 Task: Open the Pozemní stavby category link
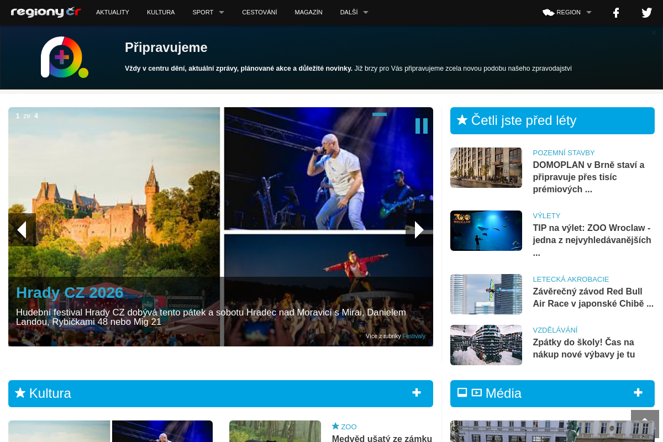click(564, 152)
